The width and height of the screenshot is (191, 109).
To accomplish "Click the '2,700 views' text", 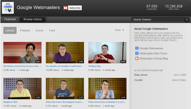I will [9, 70].
